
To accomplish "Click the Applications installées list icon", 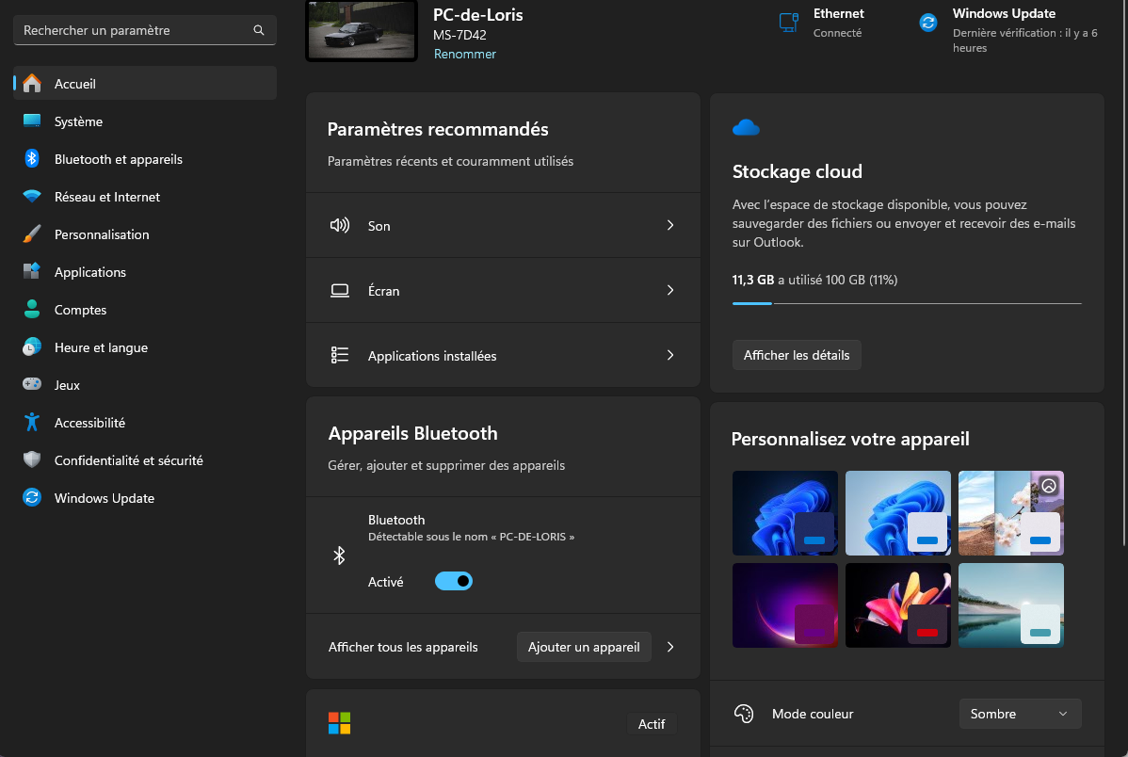I will pos(340,355).
